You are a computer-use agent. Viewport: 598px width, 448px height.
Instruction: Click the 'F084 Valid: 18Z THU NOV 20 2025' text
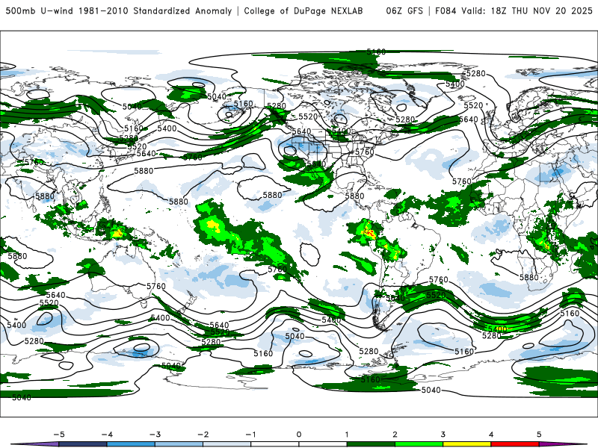(514, 10)
